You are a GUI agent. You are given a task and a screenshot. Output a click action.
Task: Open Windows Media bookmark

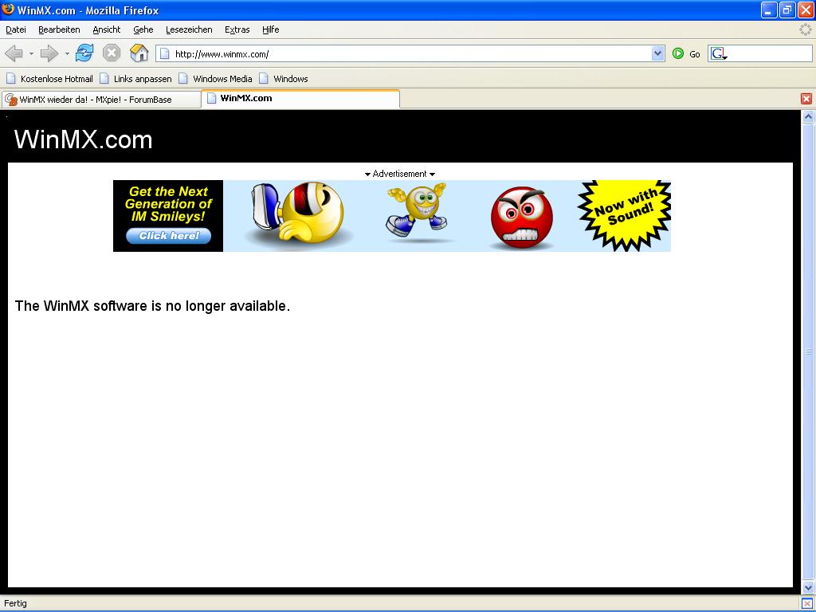215,79
